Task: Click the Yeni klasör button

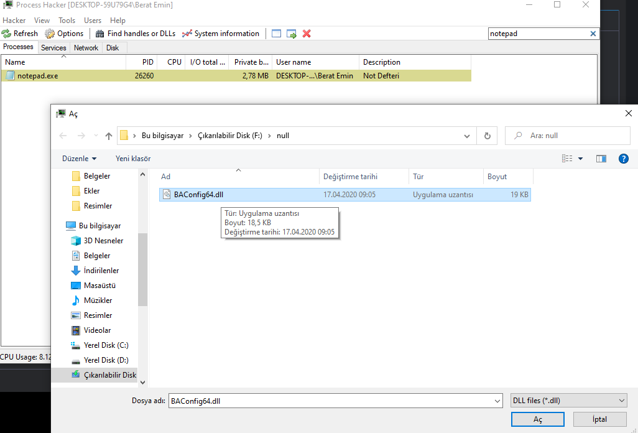Action: pyautogui.click(x=133, y=159)
